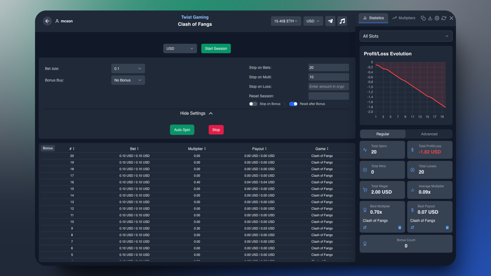Switch to the Multipliers tab
The width and height of the screenshot is (491, 276).
[404, 18]
